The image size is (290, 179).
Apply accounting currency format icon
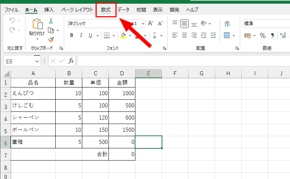[x=248, y=35]
